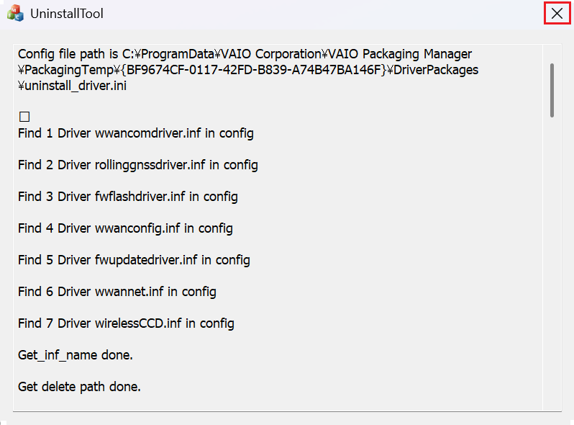Close the UninstallTool window

click(557, 14)
